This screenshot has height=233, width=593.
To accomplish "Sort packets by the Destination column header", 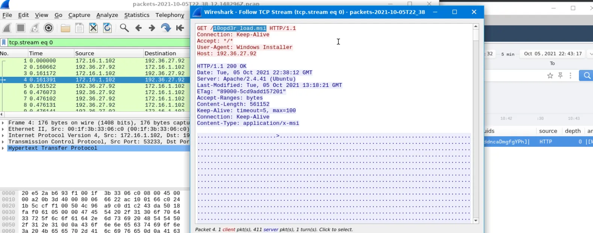I will pos(166,54).
